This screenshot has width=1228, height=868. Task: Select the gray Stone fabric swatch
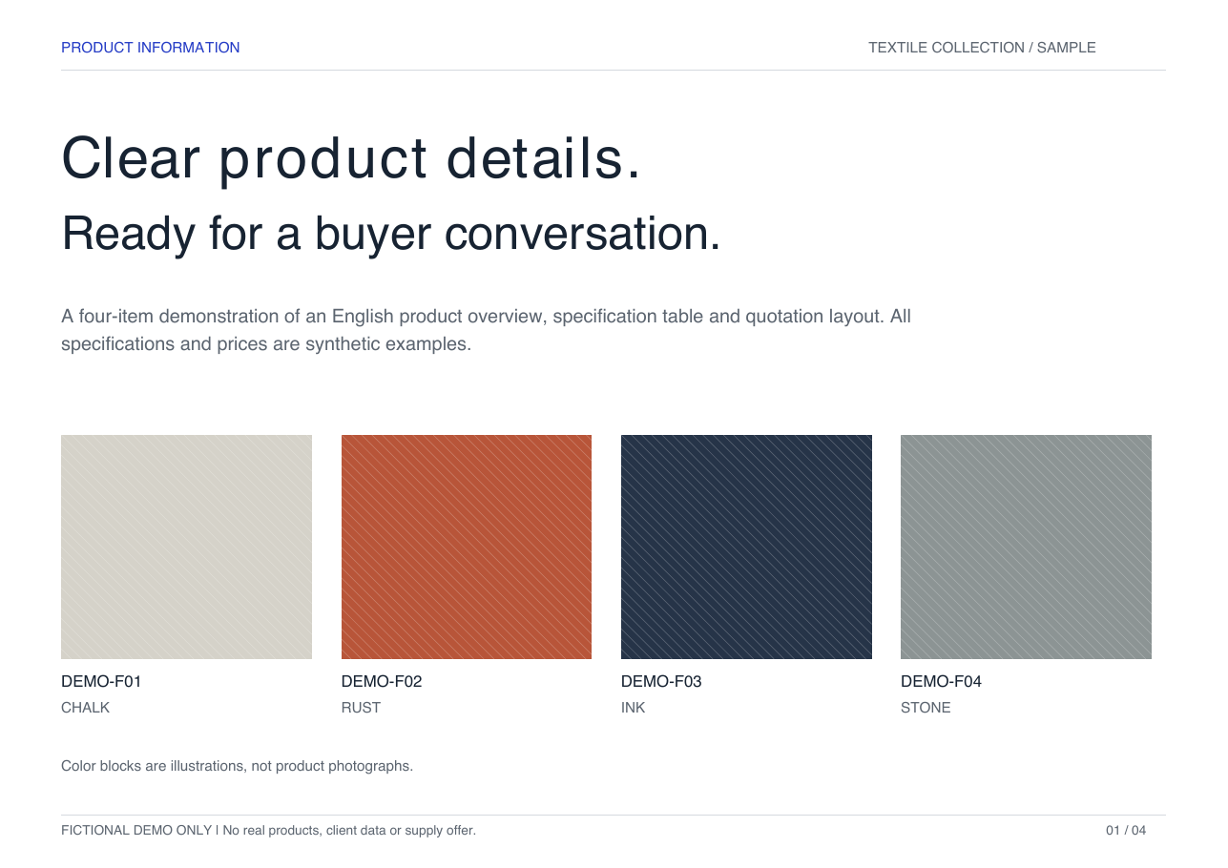[1026, 547]
